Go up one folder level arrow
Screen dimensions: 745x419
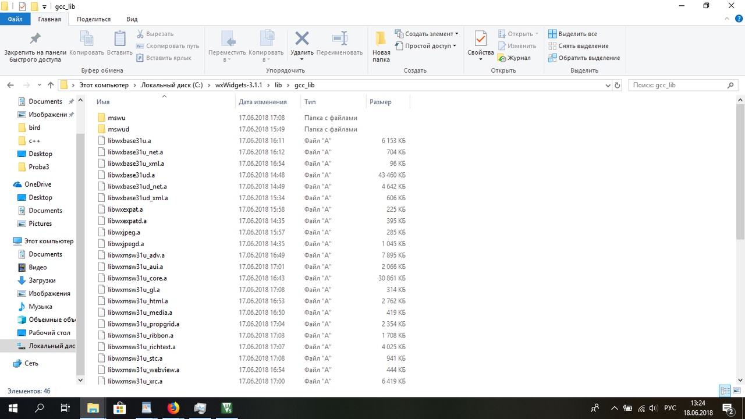click(x=51, y=85)
